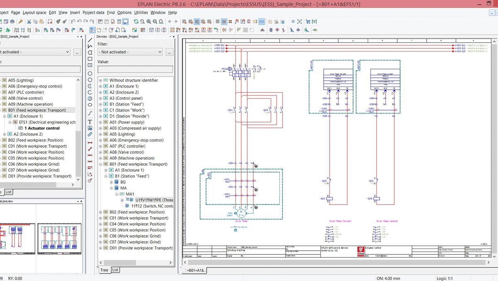This screenshot has height=281, width=498.
Task: Switch to the List tab in Devices
Action: (x=115, y=270)
